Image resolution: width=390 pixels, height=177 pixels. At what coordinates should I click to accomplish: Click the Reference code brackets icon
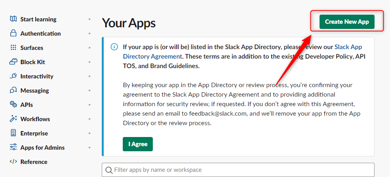pos(13,161)
